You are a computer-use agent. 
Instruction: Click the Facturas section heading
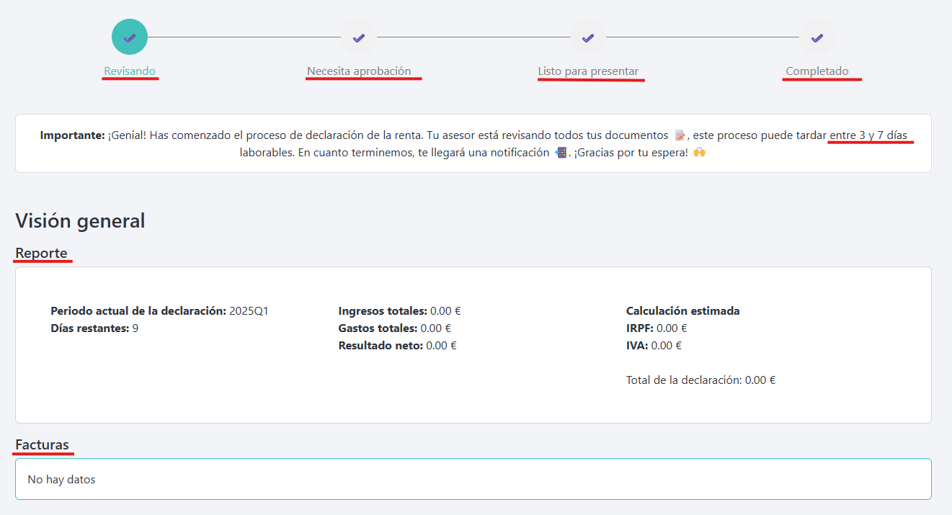pyautogui.click(x=43, y=444)
